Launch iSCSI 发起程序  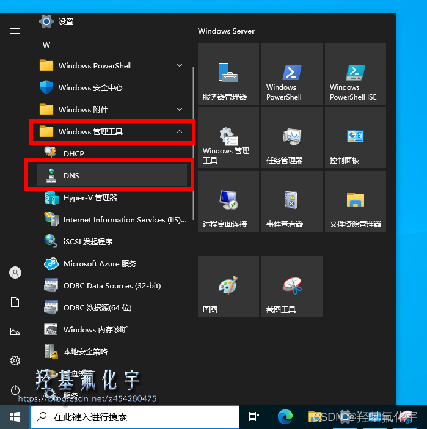112,241
